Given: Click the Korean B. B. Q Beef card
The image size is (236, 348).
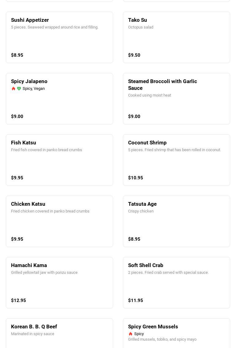Looking at the screenshot, I should [59, 334].
